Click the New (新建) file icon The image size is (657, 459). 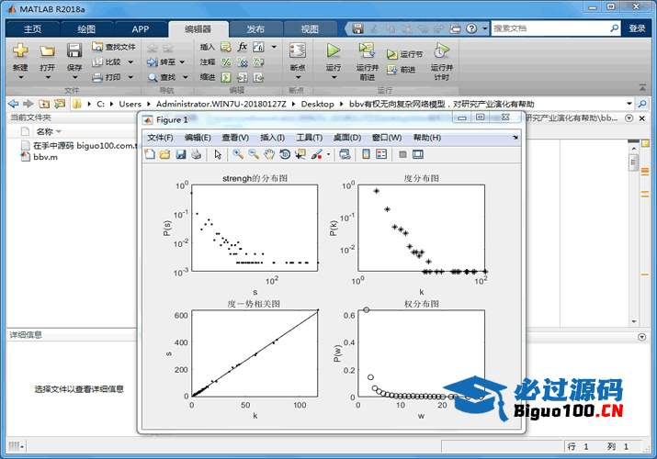pyautogui.click(x=20, y=50)
